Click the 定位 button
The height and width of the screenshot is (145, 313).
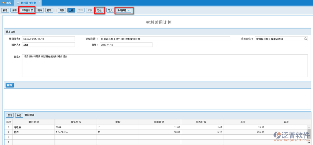click(99, 10)
